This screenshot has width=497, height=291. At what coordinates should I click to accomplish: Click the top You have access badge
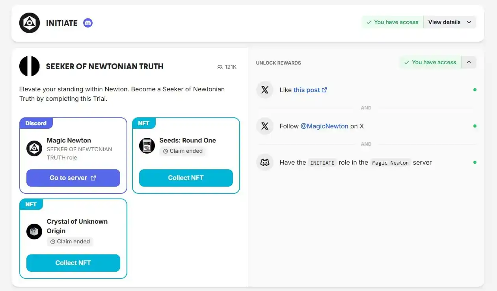(x=393, y=22)
